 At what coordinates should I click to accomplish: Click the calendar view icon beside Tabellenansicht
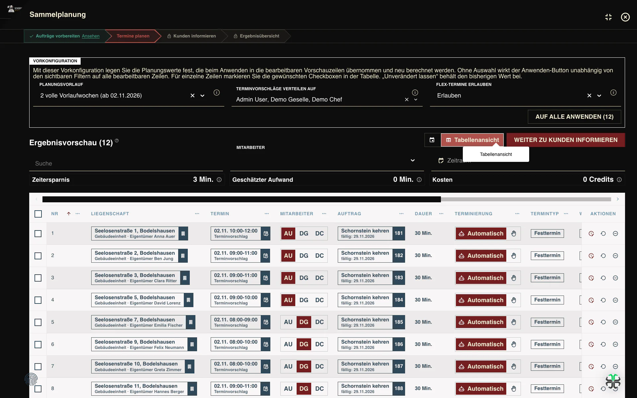[x=432, y=140]
